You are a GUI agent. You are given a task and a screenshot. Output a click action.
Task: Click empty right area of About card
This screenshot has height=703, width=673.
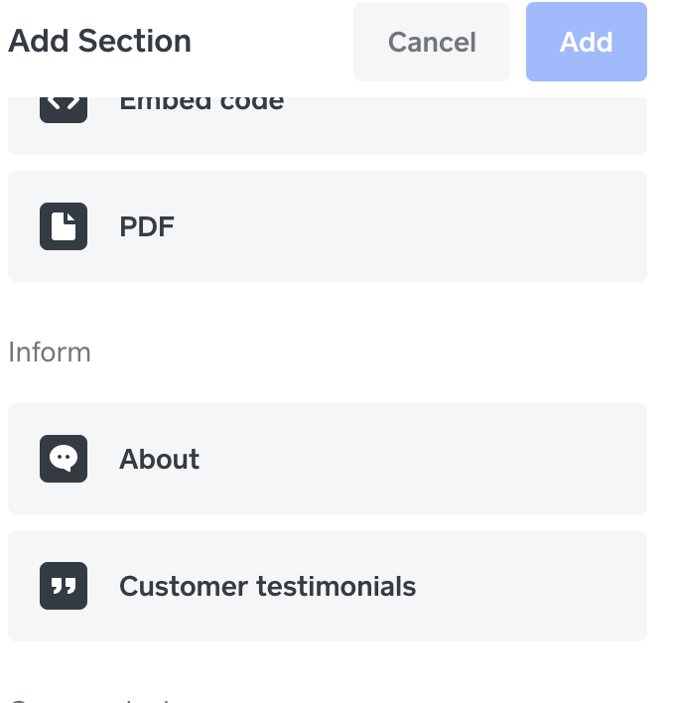pyautogui.click(x=496, y=459)
